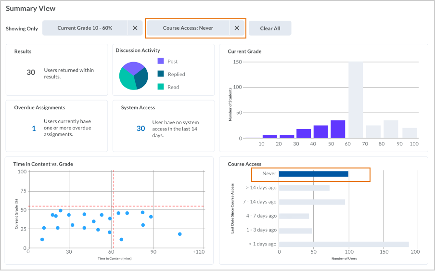Screen dimensions: 435x271
Task: Click the Clear All button
Action: point(270,28)
